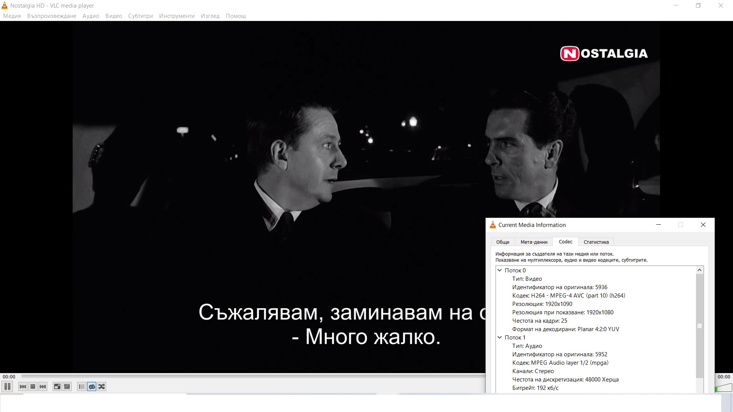Toggle random shuffle playback

102,386
